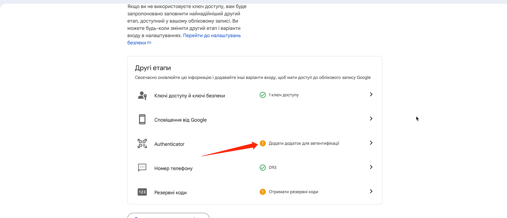Click the orange warning icon in Authenticator row

[x=263, y=144]
